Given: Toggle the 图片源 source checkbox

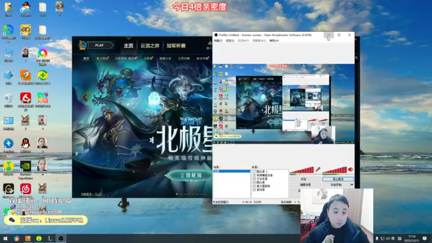Looking at the screenshot, I should click(x=254, y=183).
